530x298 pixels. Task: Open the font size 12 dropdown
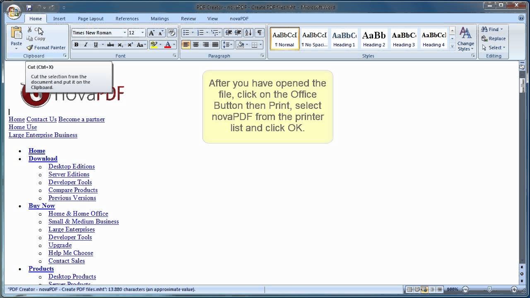point(142,33)
